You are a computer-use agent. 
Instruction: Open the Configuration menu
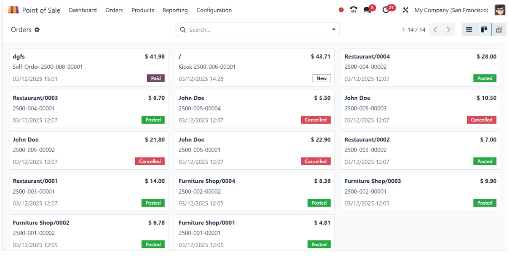(x=214, y=10)
